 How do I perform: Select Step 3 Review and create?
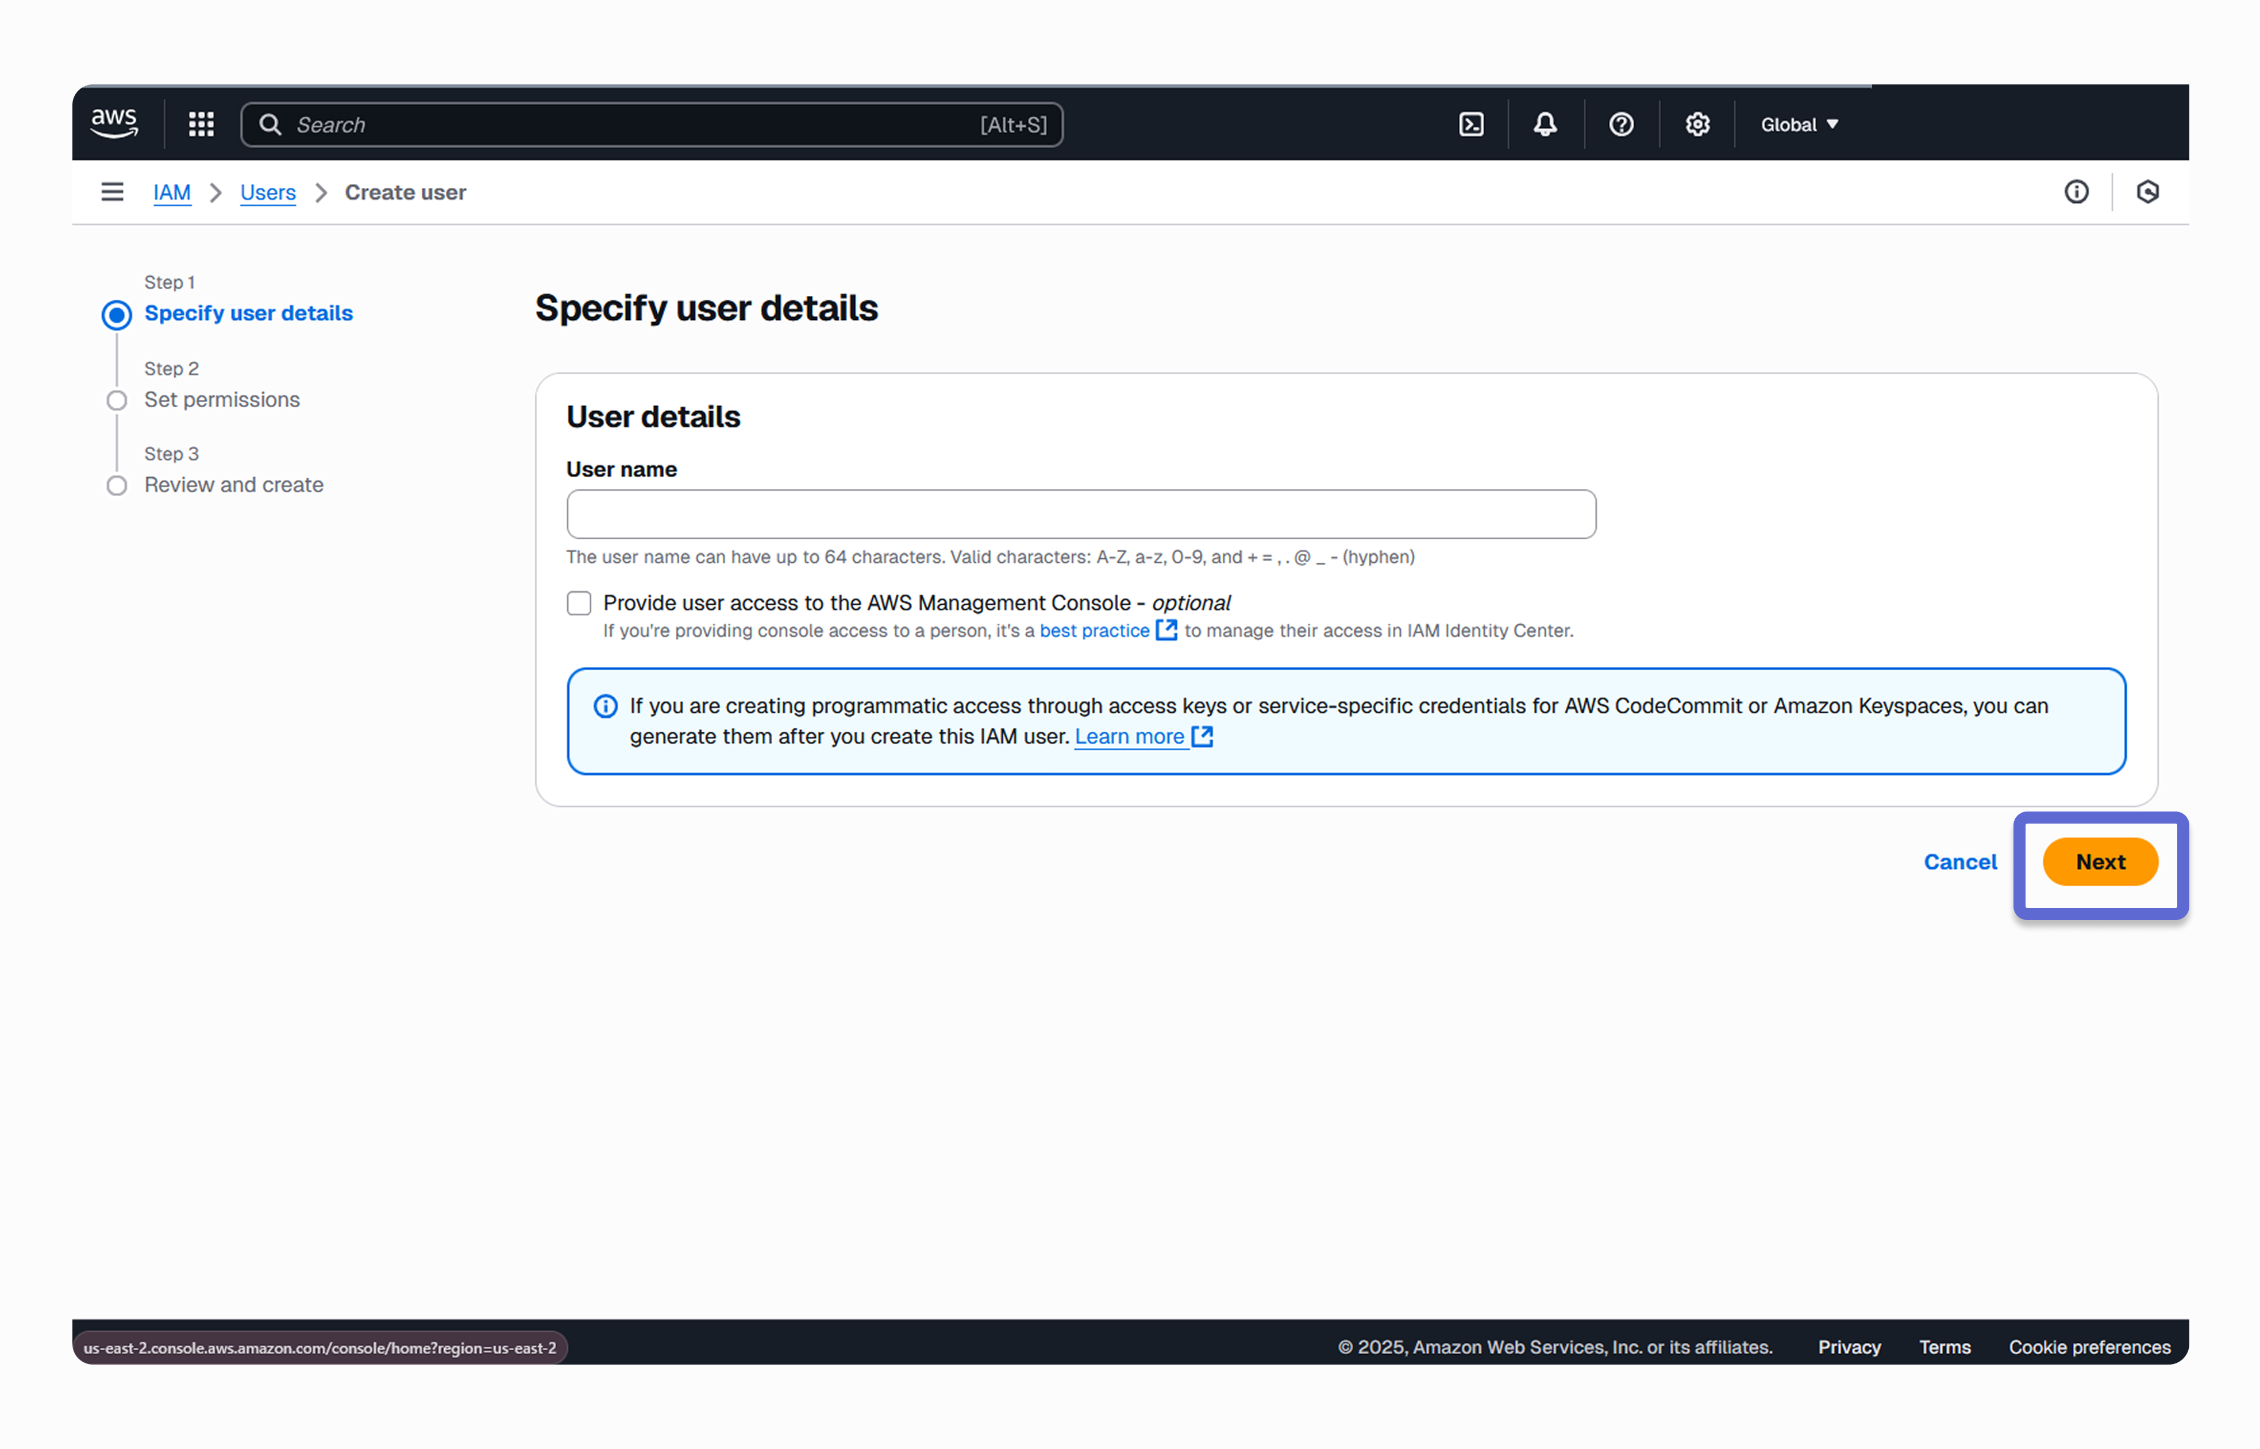(233, 485)
